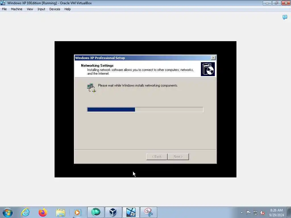This screenshot has height=218, width=291.
Task: Open the Devices menu
Action: click(x=55, y=9)
